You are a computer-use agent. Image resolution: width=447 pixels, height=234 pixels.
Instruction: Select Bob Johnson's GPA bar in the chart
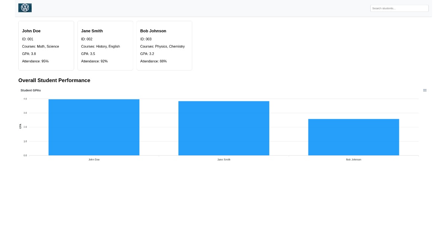pyautogui.click(x=353, y=137)
